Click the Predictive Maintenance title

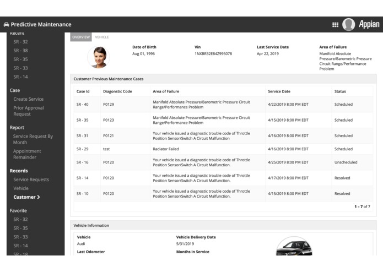click(41, 24)
